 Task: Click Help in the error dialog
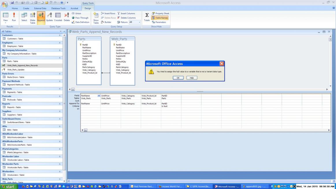(x=192, y=78)
